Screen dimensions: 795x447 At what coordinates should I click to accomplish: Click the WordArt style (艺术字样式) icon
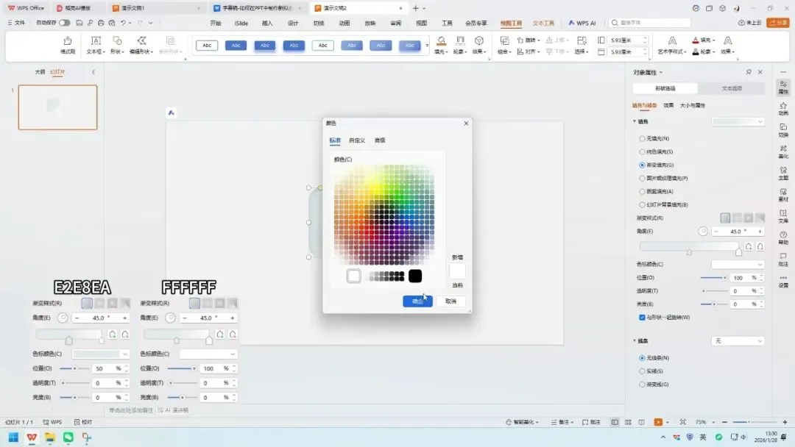672,41
